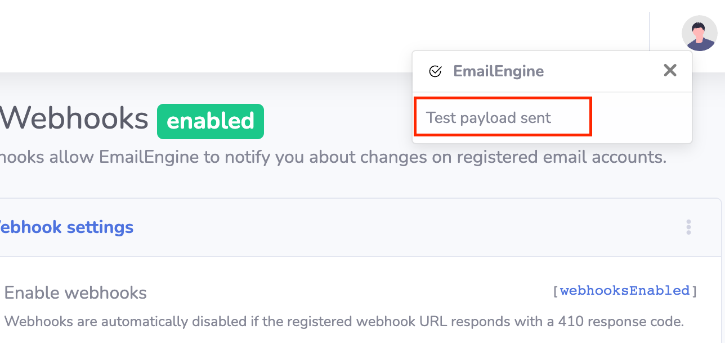725x343 pixels.
Task: Click empty space in Webhook settings header
Action: tap(394, 227)
